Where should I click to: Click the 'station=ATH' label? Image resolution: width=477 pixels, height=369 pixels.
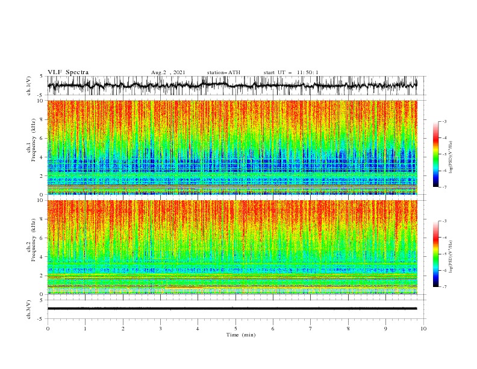pos(223,72)
